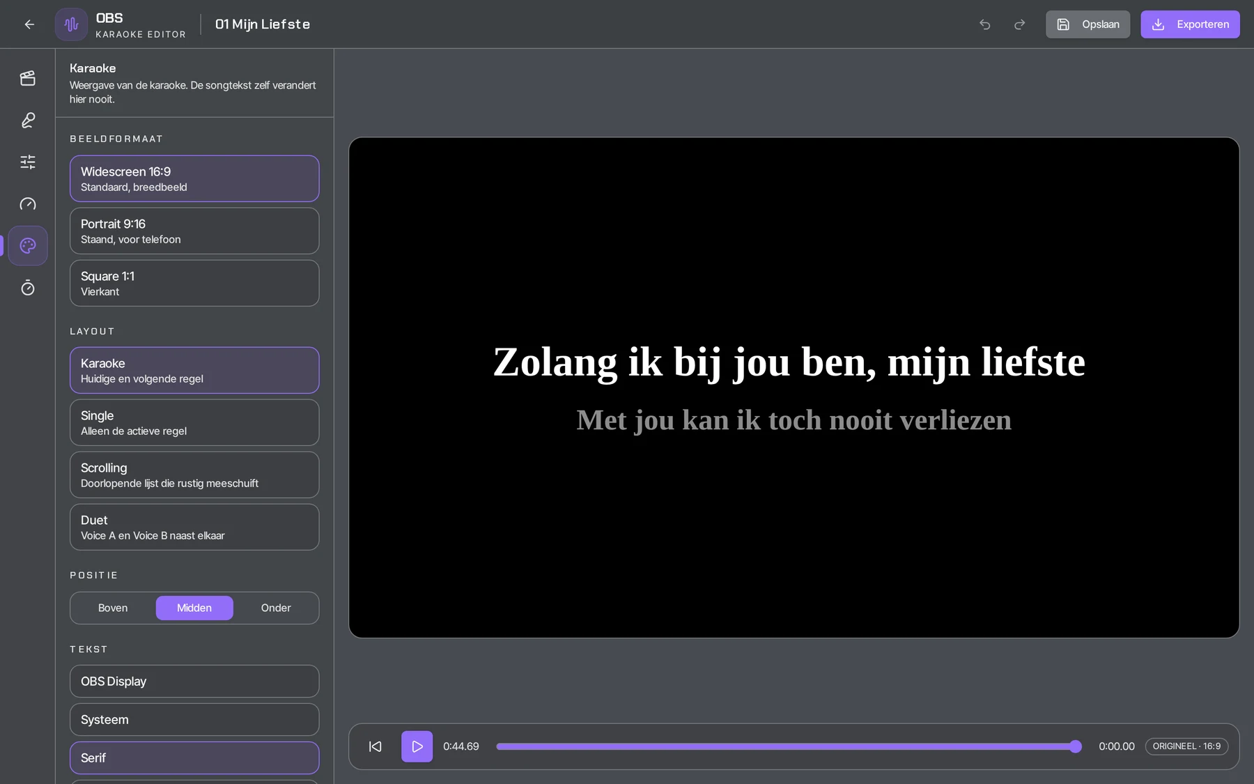
Task: Switch layout to Scrolling
Action: (194, 475)
